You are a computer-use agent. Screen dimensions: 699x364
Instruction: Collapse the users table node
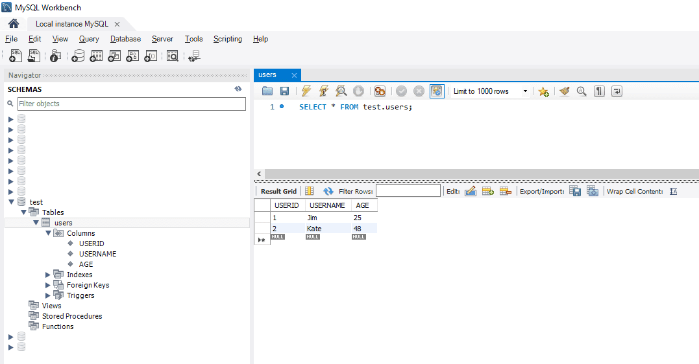point(36,223)
